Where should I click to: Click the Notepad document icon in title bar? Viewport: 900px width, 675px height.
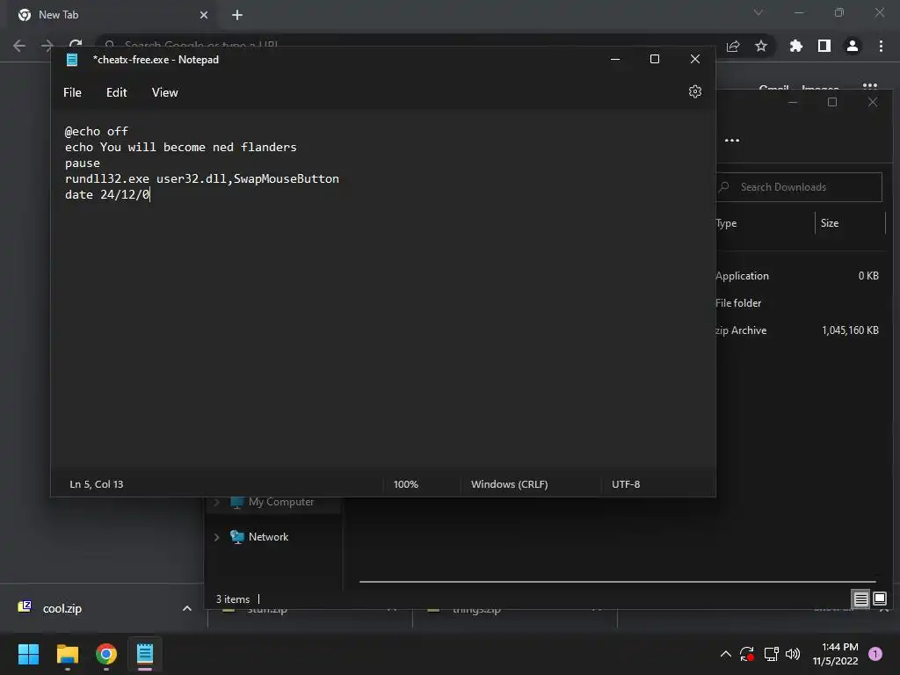click(x=72, y=60)
